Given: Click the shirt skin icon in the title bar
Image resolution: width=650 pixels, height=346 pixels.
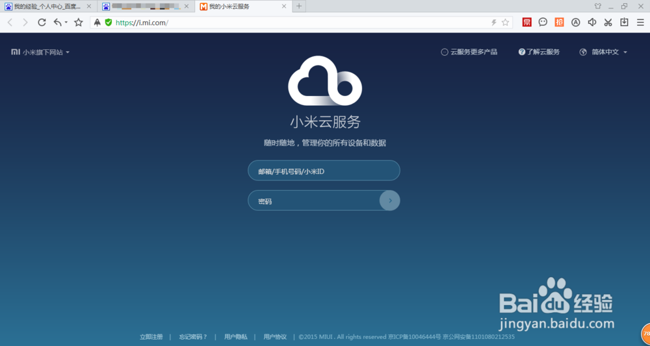Looking at the screenshot, I should click(598, 6).
